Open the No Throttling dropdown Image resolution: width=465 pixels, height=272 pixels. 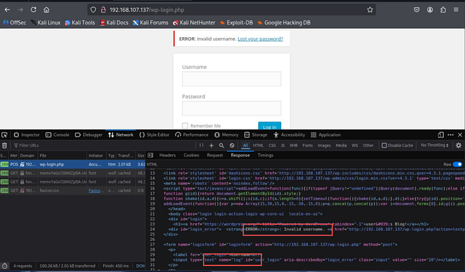click(434, 145)
